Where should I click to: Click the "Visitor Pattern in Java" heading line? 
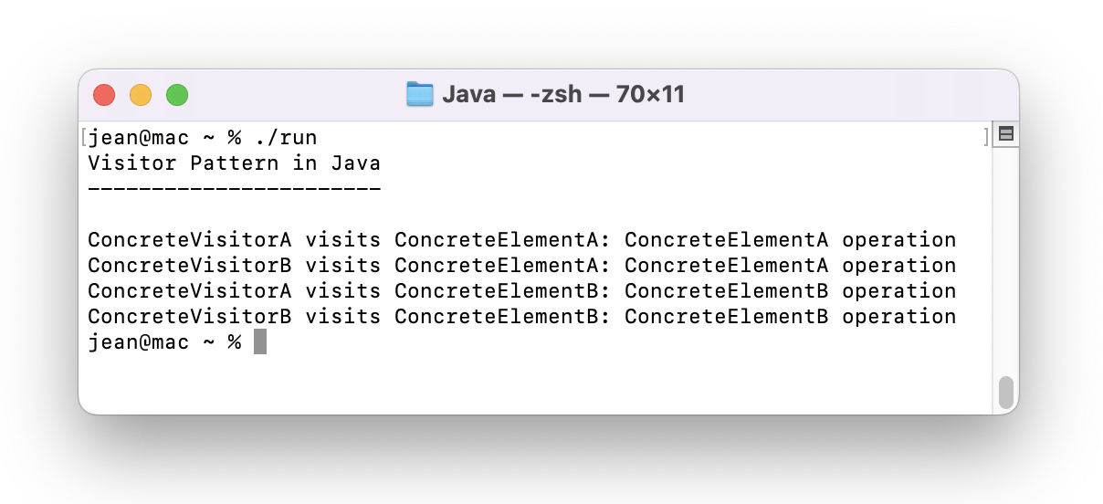click(x=235, y=164)
